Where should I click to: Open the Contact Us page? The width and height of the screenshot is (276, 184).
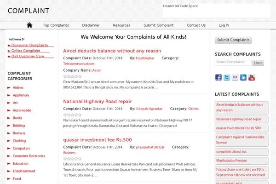point(196,25)
